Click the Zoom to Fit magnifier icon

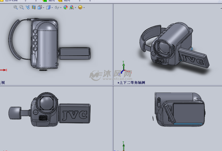16,7
